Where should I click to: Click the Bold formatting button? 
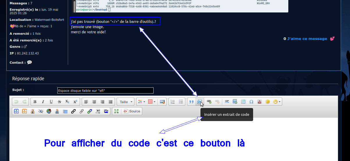[35, 102]
